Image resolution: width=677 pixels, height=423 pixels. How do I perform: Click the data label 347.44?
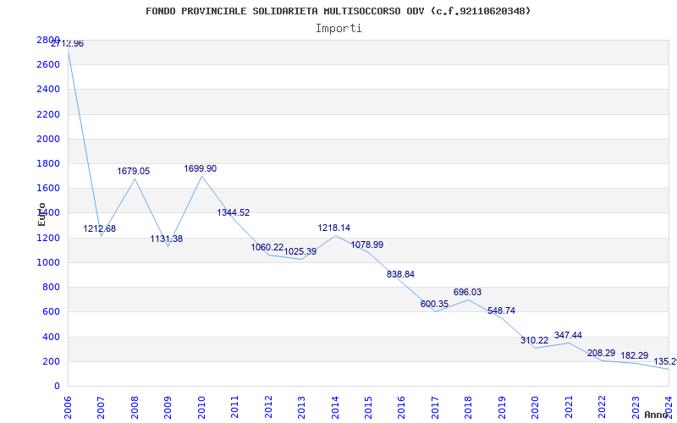tap(568, 335)
